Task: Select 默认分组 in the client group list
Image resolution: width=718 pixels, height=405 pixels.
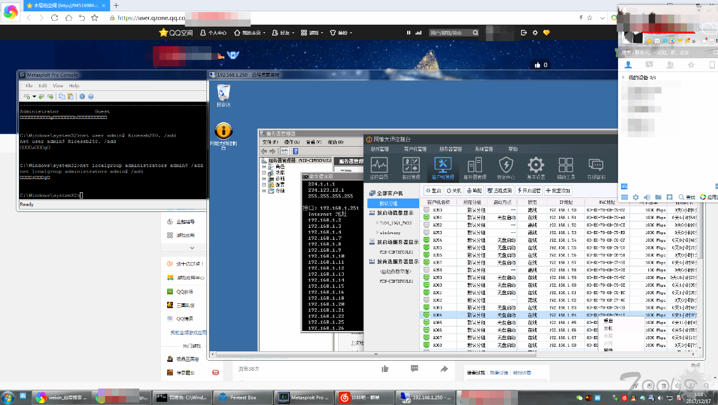Action: click(x=393, y=203)
